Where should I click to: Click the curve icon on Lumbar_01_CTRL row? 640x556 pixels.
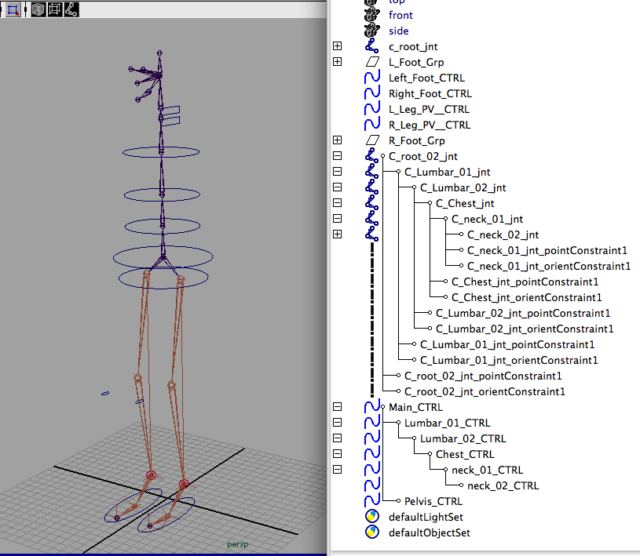(372, 423)
